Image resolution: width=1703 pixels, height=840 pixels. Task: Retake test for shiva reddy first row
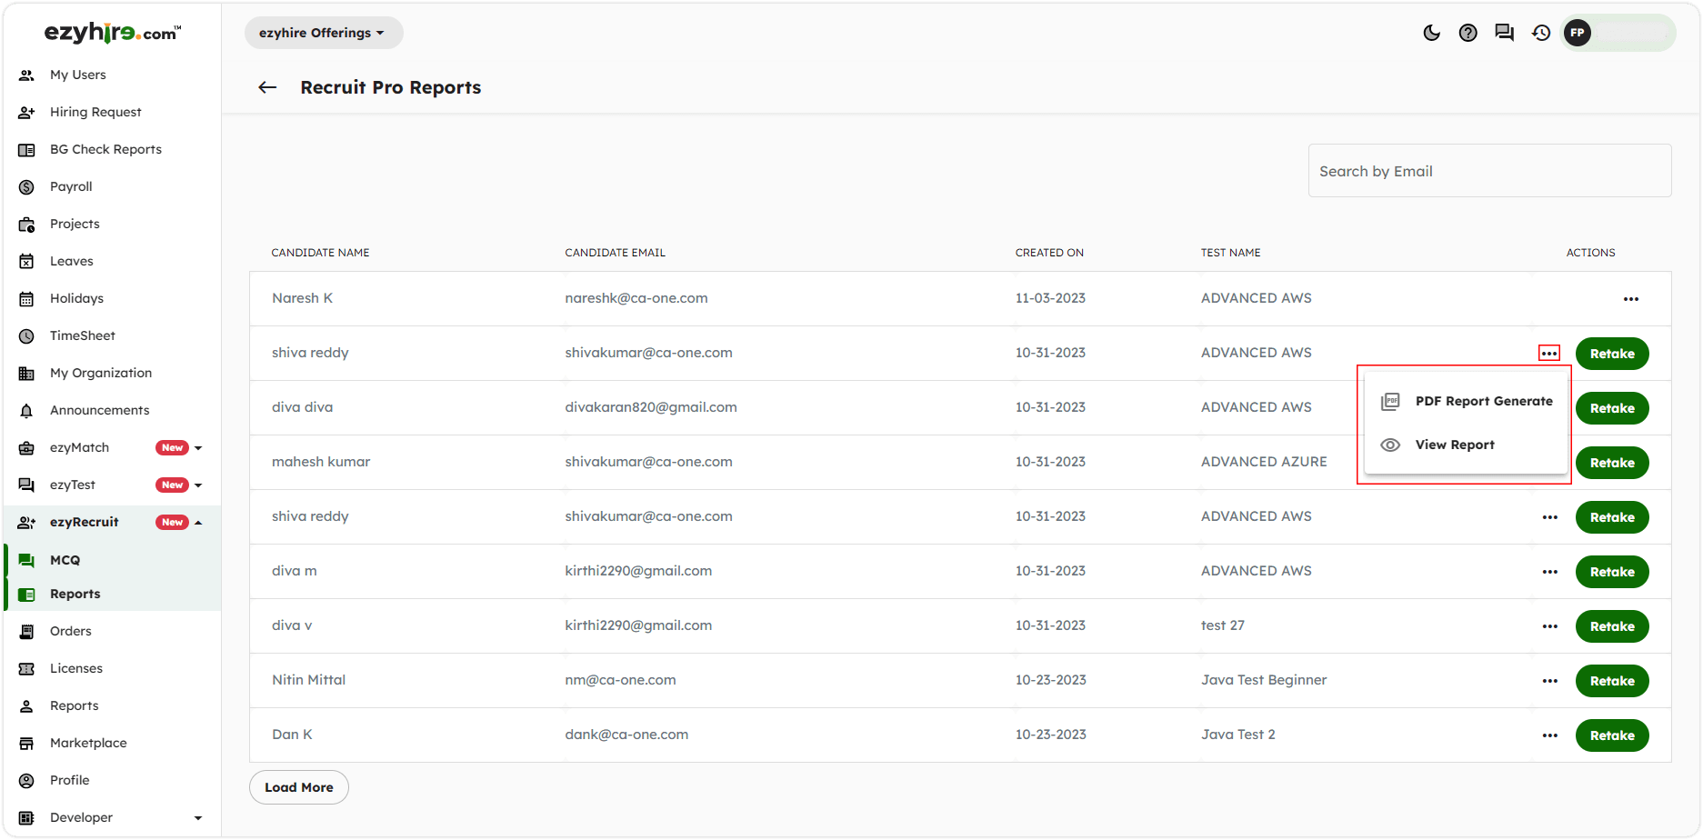pyautogui.click(x=1612, y=354)
